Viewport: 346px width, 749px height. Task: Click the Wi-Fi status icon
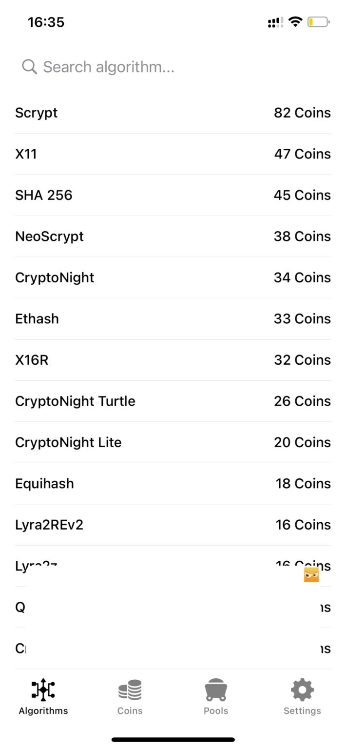click(295, 22)
